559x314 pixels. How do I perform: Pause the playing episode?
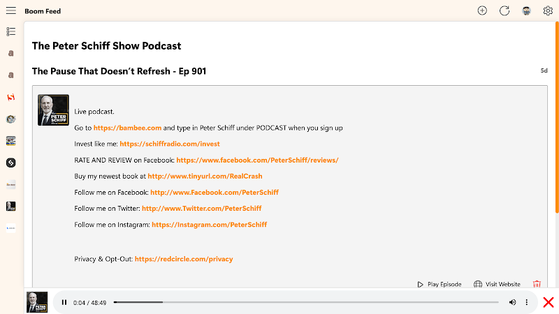pos(64,302)
